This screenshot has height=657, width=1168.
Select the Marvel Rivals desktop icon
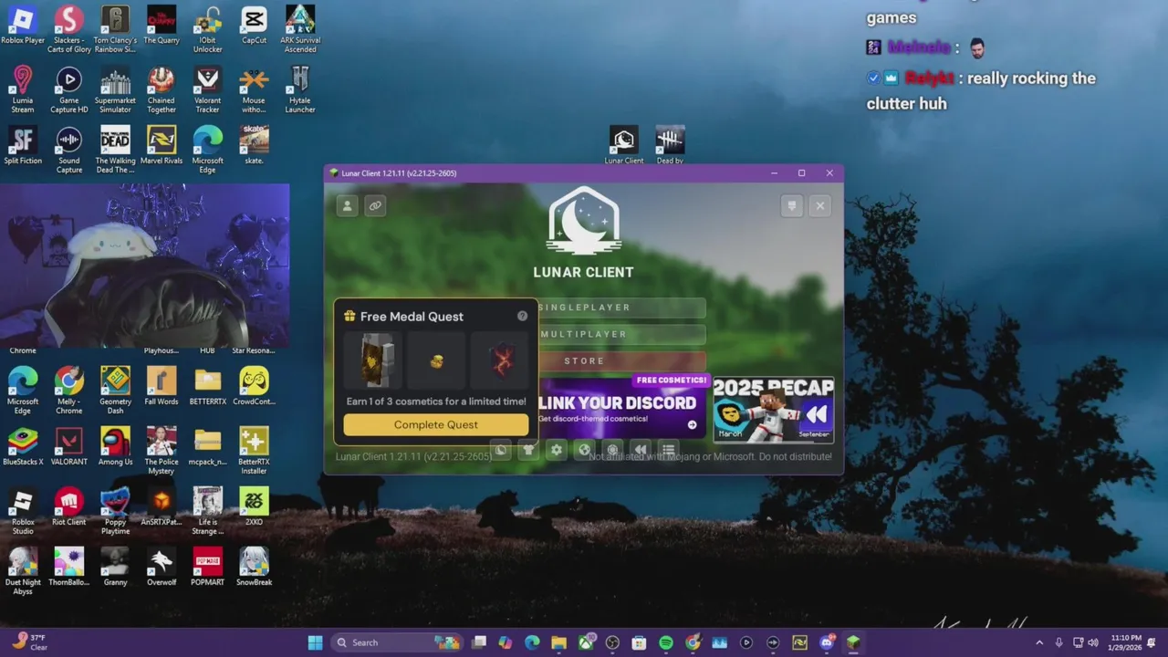tap(162, 145)
